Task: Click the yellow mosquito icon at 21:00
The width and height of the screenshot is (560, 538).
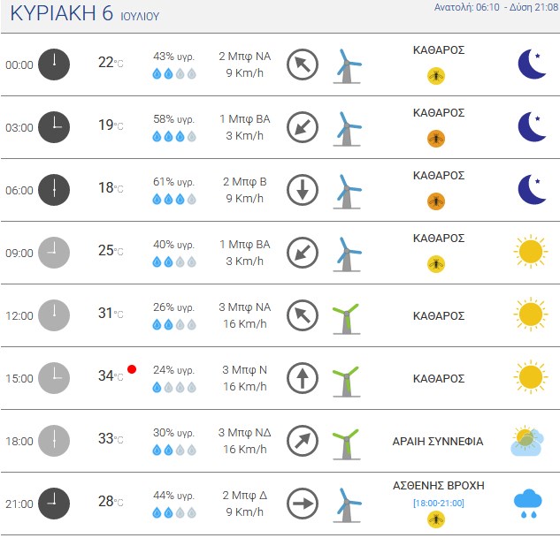Action: 436,519
